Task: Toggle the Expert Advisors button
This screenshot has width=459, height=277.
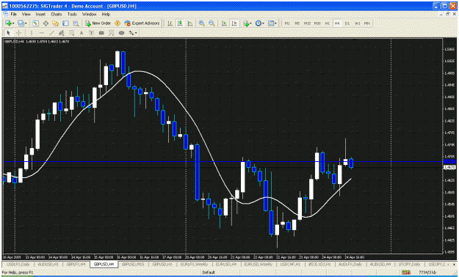Action: point(142,23)
